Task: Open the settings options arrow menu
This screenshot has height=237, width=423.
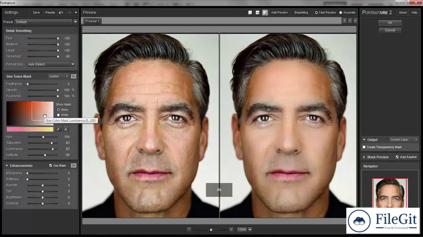Action: point(76,13)
